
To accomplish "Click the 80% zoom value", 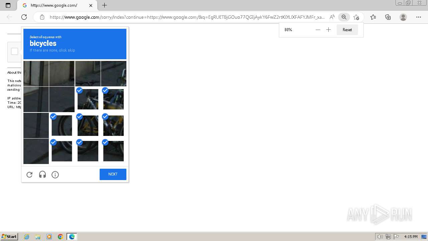I will click(288, 30).
